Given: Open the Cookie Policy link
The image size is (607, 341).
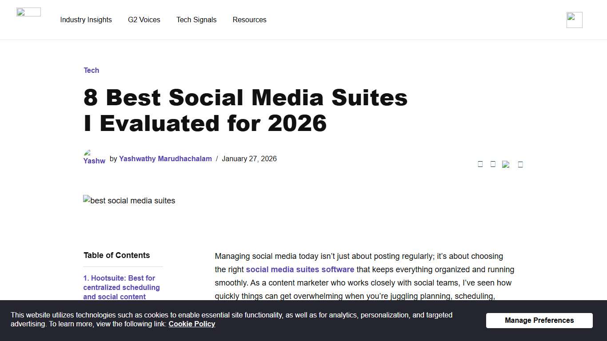Looking at the screenshot, I should pos(192,324).
